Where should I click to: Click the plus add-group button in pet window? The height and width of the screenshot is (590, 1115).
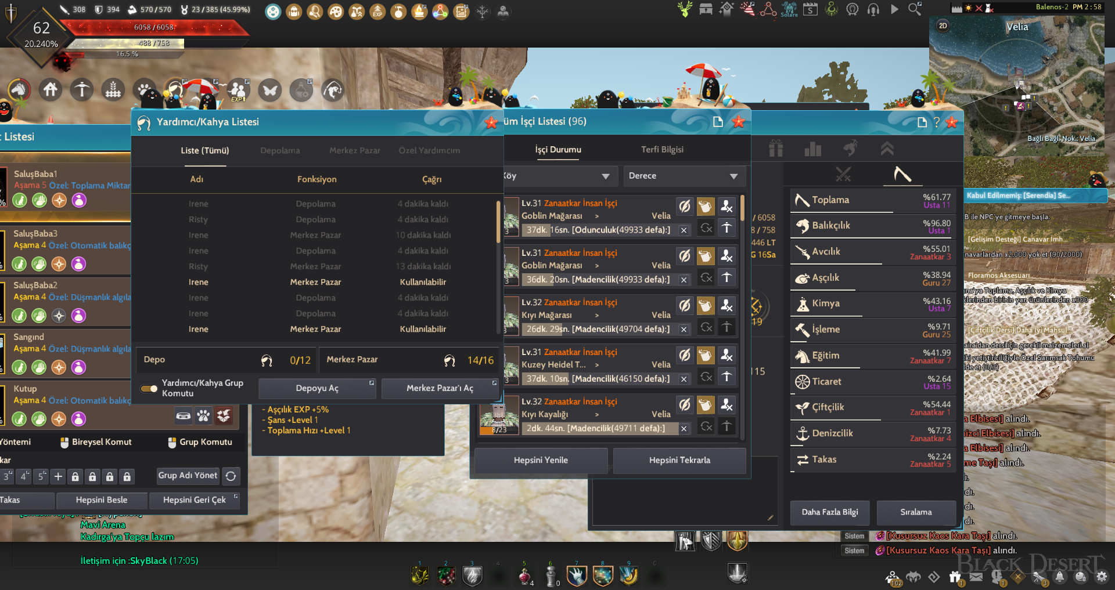tap(58, 476)
